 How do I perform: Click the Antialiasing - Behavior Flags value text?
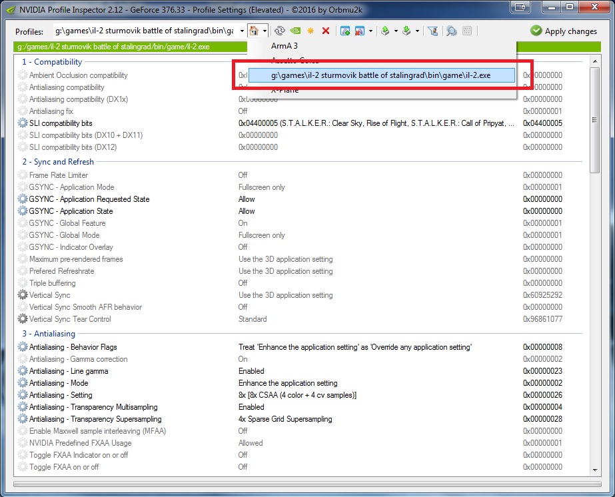[x=355, y=346]
